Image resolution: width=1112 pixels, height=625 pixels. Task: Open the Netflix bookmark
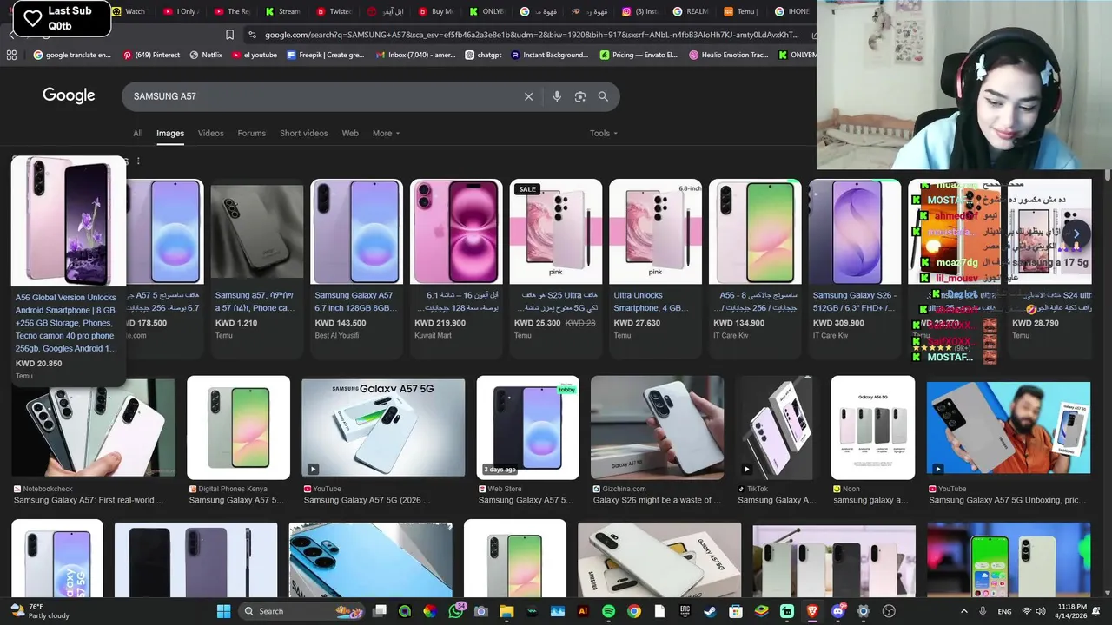tap(206, 55)
